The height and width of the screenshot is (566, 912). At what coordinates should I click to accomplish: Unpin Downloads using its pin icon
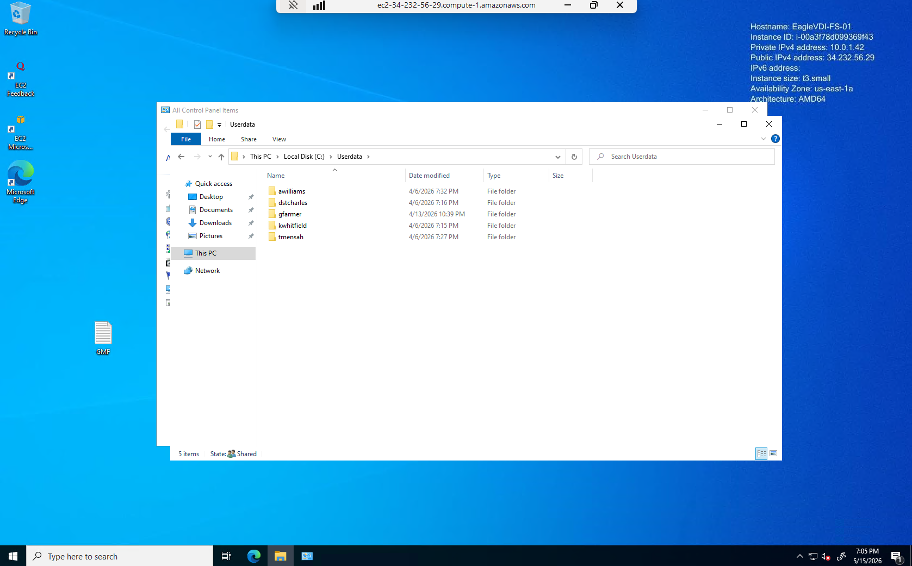[x=251, y=223]
